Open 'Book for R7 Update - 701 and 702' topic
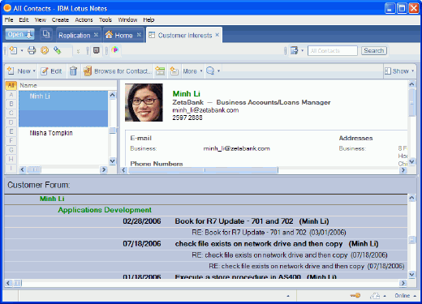Viewport: 422px width, 304px height. point(252,221)
